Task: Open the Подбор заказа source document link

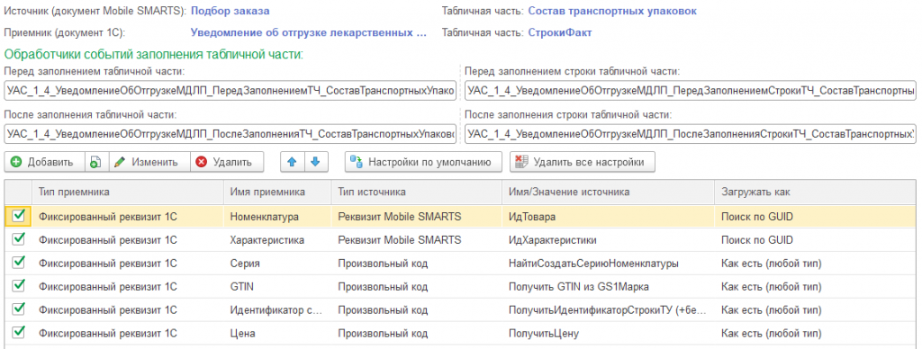Action: [x=223, y=11]
